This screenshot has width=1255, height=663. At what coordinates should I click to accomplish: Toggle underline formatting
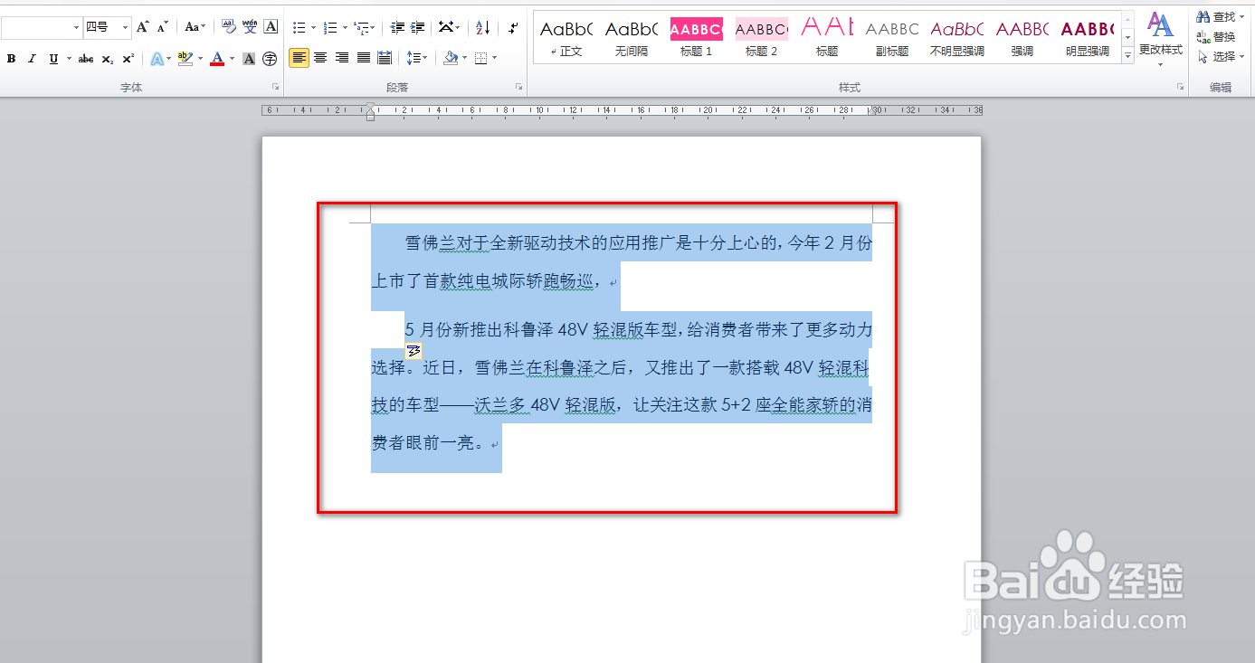pos(53,59)
